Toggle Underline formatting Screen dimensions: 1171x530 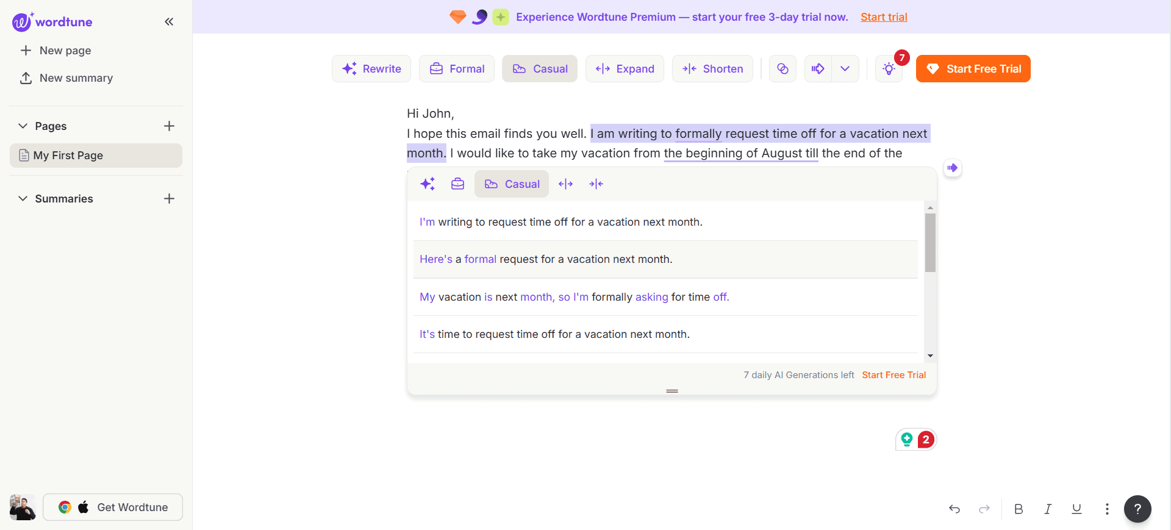(x=1077, y=509)
